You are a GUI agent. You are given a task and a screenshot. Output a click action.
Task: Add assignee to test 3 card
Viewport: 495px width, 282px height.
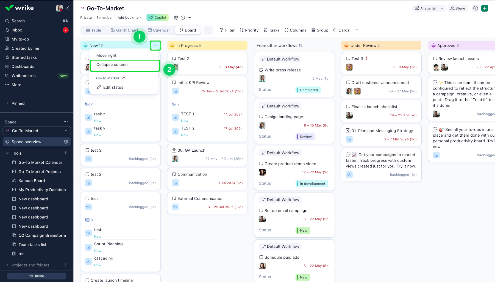(88, 159)
